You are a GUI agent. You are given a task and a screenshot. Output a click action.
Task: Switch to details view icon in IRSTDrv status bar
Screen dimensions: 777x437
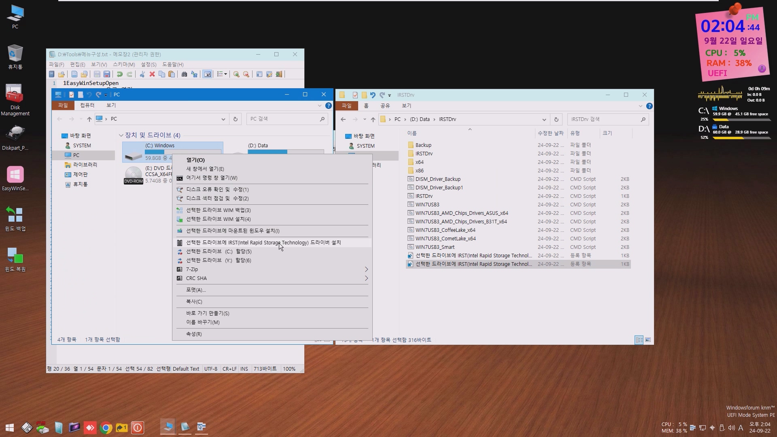point(639,340)
